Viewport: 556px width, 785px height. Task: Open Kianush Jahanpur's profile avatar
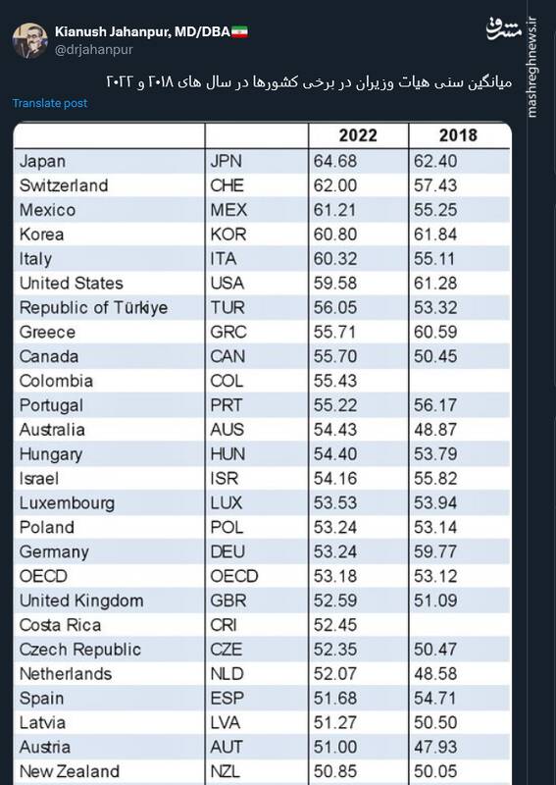(30, 40)
